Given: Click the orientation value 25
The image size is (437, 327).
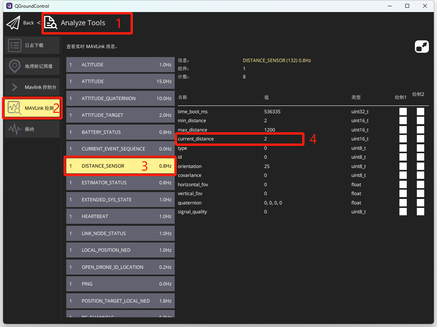Looking at the screenshot, I should tap(267, 166).
